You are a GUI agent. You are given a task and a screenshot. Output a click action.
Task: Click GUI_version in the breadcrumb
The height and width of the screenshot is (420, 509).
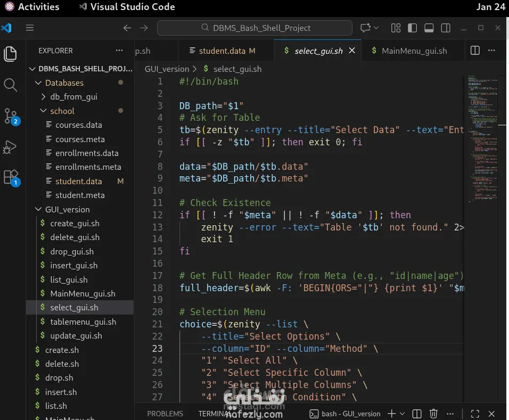click(x=167, y=69)
